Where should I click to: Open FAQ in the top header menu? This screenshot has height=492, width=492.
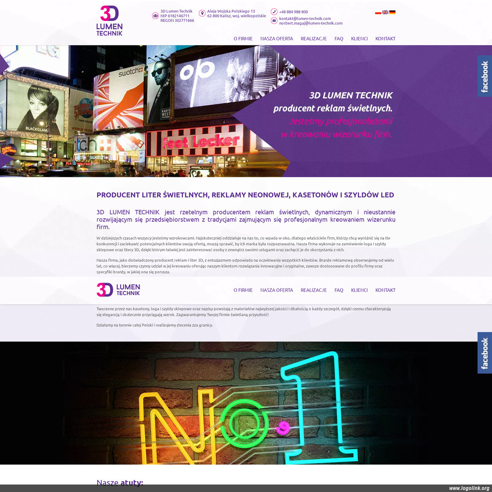click(x=339, y=38)
